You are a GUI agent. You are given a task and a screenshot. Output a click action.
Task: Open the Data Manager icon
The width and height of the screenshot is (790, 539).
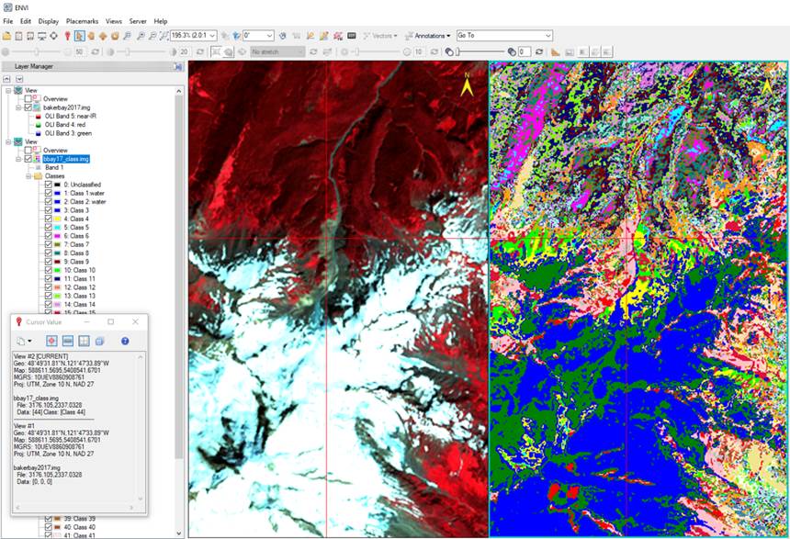(18, 36)
